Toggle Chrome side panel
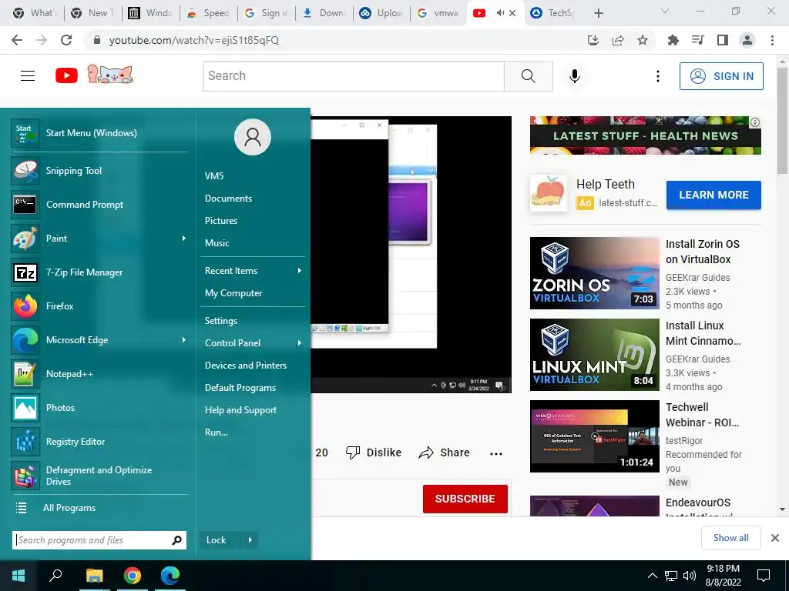 pyautogui.click(x=723, y=40)
